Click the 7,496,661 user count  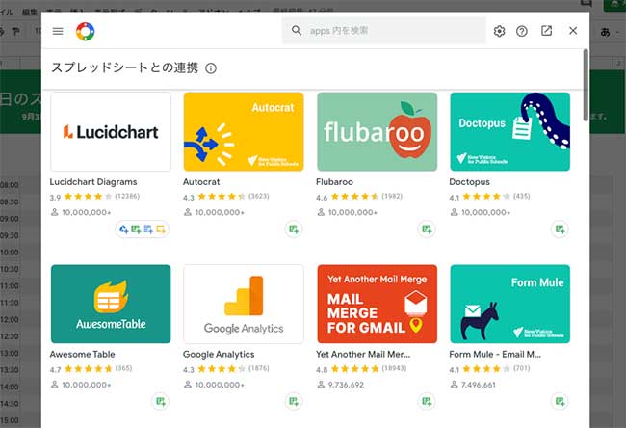pyautogui.click(x=473, y=385)
